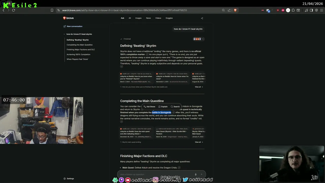Click the YouTube icon in bottom overlay

pyautogui.click(x=128, y=180)
